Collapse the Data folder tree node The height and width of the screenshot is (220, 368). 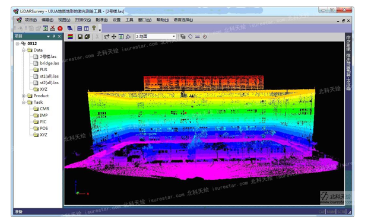tap(24, 50)
